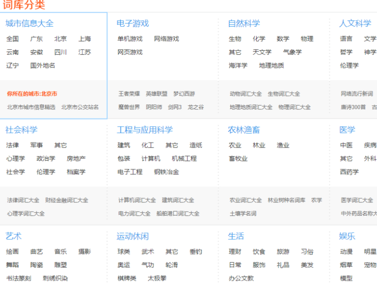The width and height of the screenshot is (377, 283).
Task: Open the 国外地名 link
Action: pos(42,65)
